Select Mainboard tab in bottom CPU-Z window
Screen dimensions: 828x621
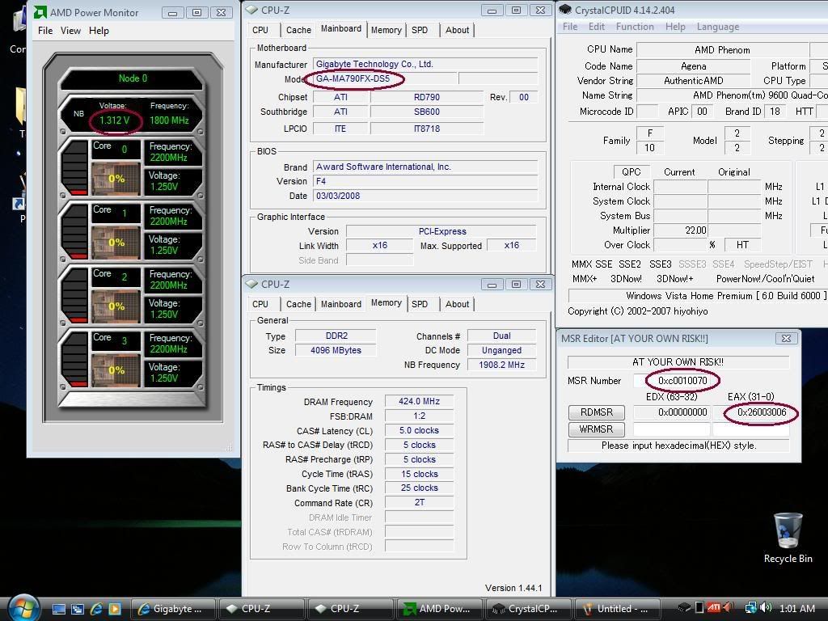click(x=341, y=304)
